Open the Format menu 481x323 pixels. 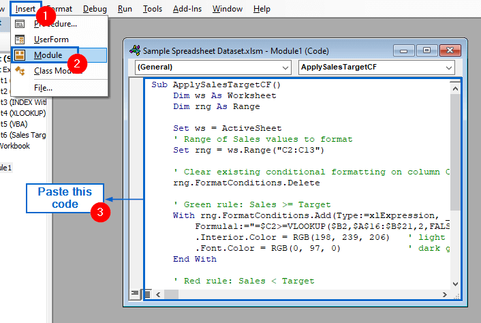pyautogui.click(x=59, y=9)
